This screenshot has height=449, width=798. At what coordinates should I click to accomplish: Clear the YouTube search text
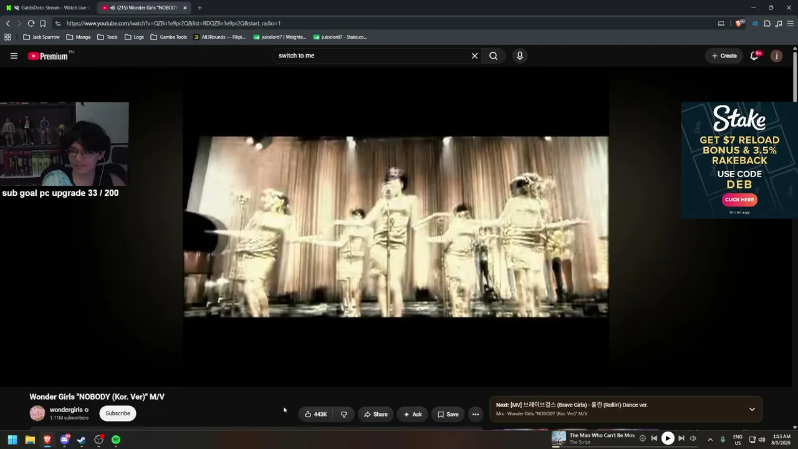coord(474,56)
